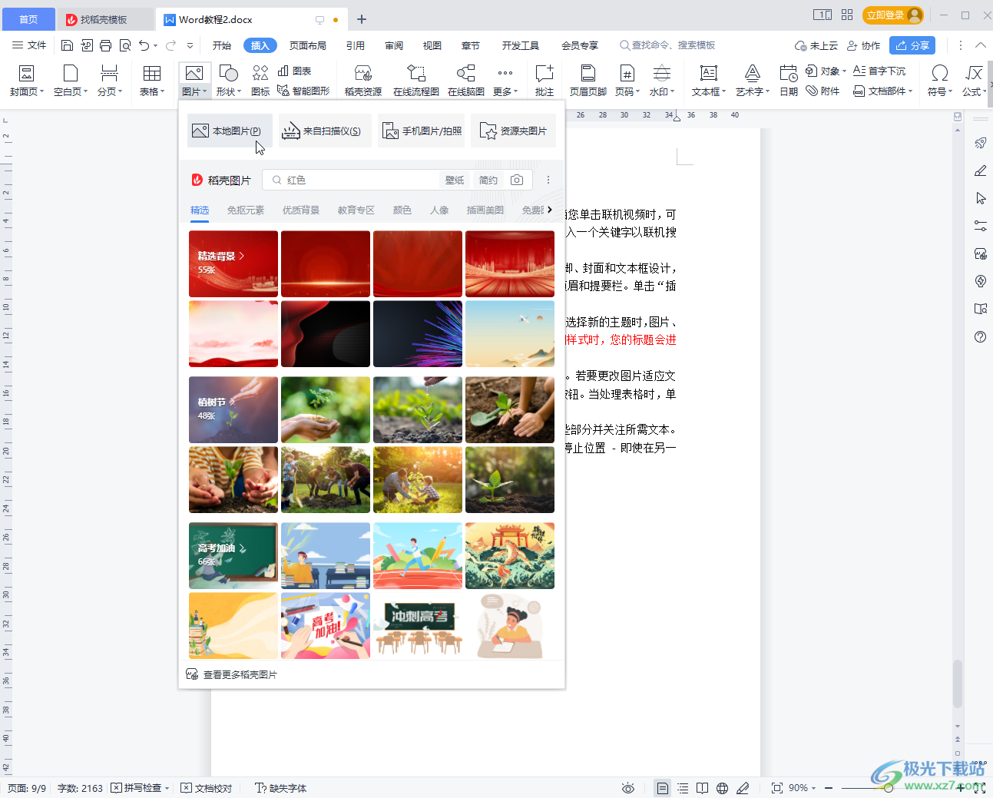Click the zoom slider handle
The width and height of the screenshot is (993, 798).
tap(889, 788)
